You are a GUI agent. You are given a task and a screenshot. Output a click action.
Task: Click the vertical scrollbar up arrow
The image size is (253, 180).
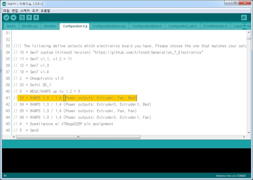click(249, 32)
